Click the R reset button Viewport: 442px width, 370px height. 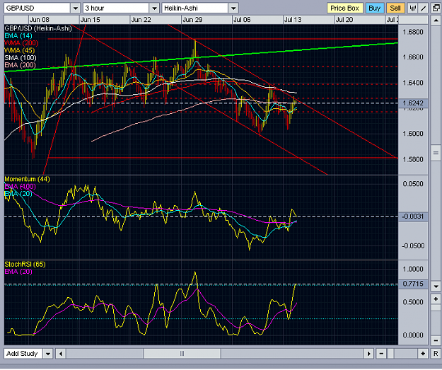(436, 354)
